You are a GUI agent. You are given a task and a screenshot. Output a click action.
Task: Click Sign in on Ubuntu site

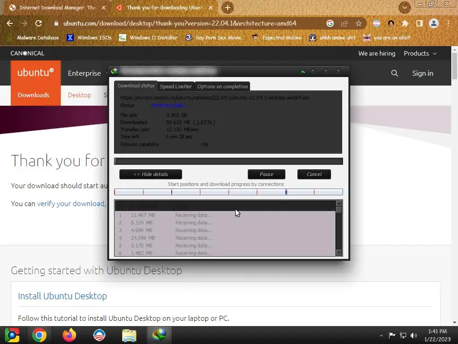click(x=423, y=73)
